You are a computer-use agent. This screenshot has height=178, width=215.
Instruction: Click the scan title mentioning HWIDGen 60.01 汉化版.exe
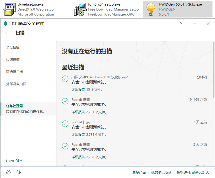click(100, 77)
